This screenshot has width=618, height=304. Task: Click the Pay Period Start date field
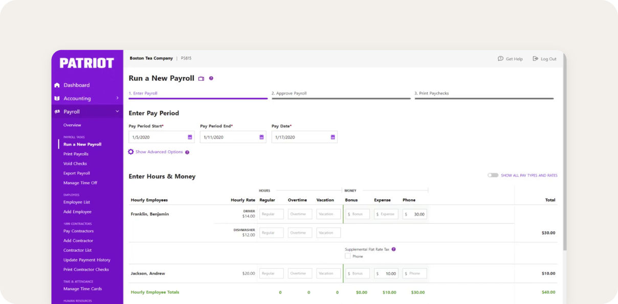pos(153,137)
